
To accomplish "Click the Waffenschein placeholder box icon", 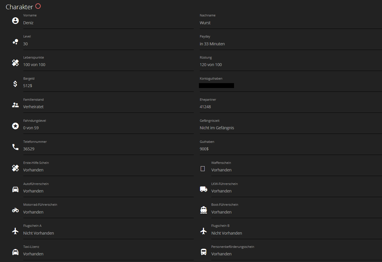I will pyautogui.click(x=203, y=169).
